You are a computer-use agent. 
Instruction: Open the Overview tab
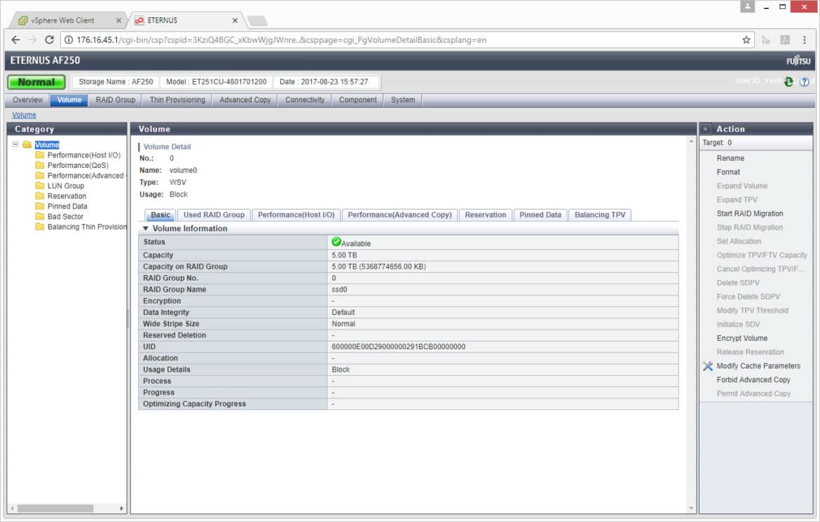tap(28, 99)
